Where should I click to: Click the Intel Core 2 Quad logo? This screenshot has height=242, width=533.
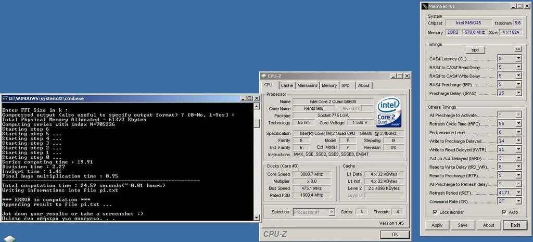click(389, 112)
